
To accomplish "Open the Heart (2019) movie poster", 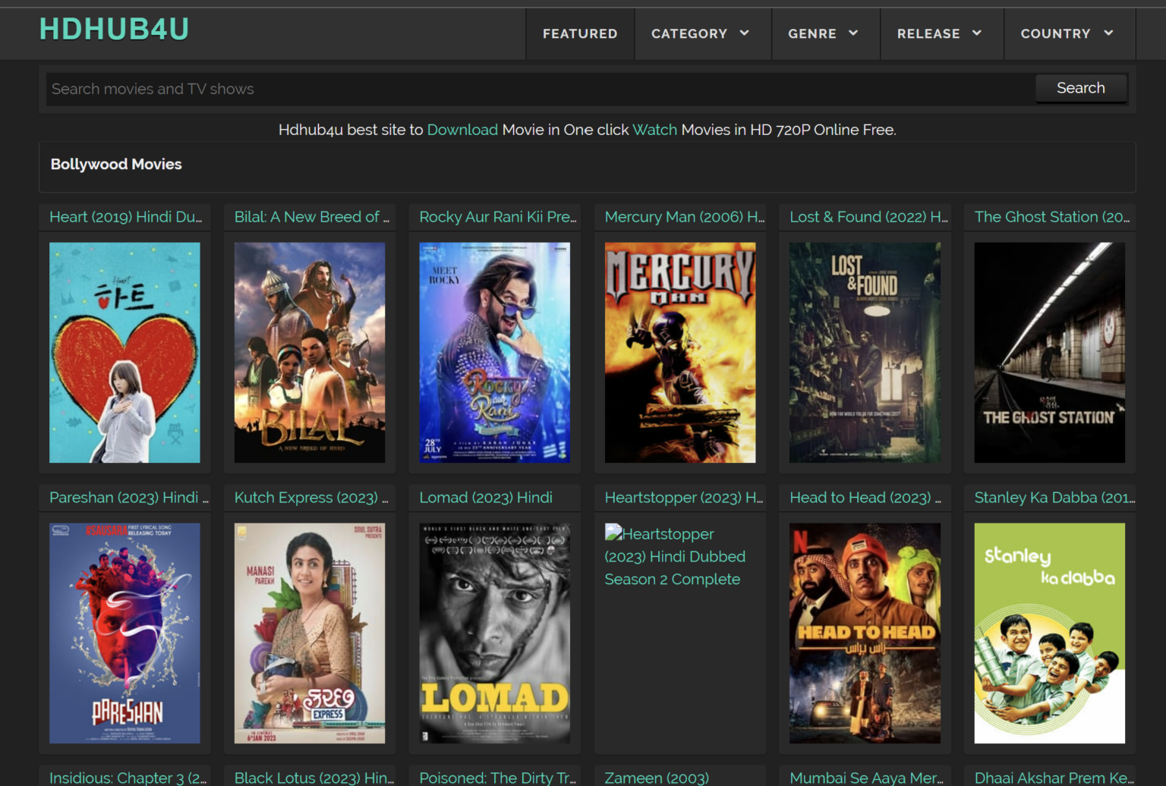I will [x=124, y=352].
